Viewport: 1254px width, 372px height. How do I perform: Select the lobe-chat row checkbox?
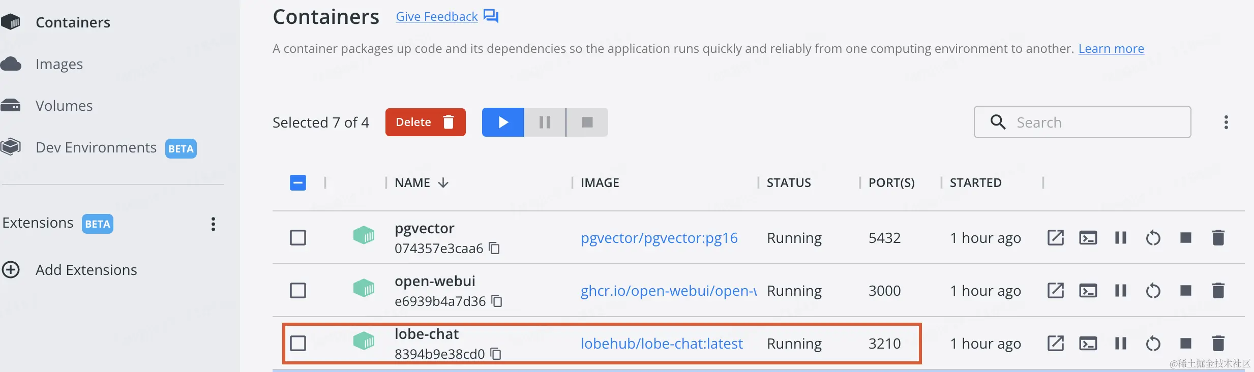[298, 344]
